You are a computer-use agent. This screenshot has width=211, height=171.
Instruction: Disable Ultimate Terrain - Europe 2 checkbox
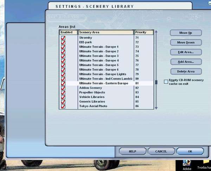click(x=63, y=52)
